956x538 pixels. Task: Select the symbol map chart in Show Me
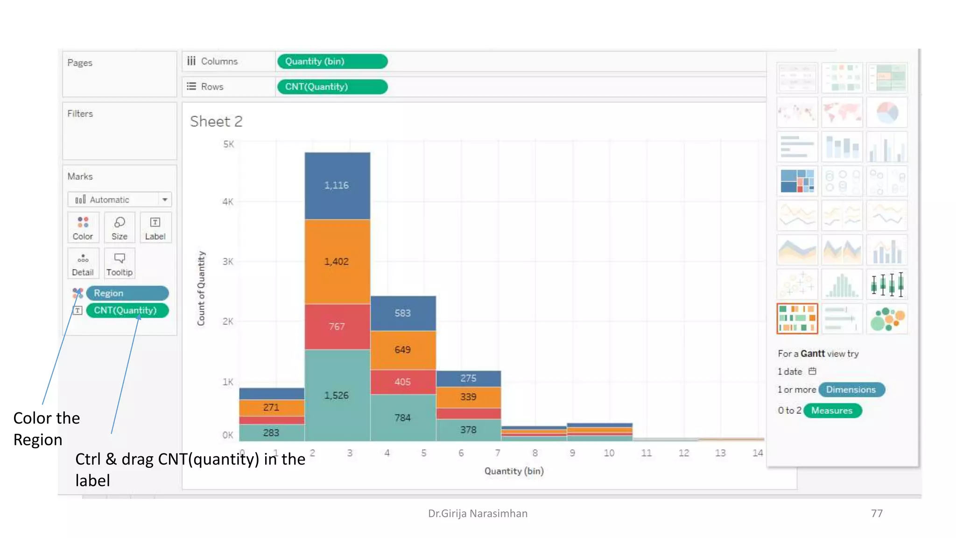point(797,113)
